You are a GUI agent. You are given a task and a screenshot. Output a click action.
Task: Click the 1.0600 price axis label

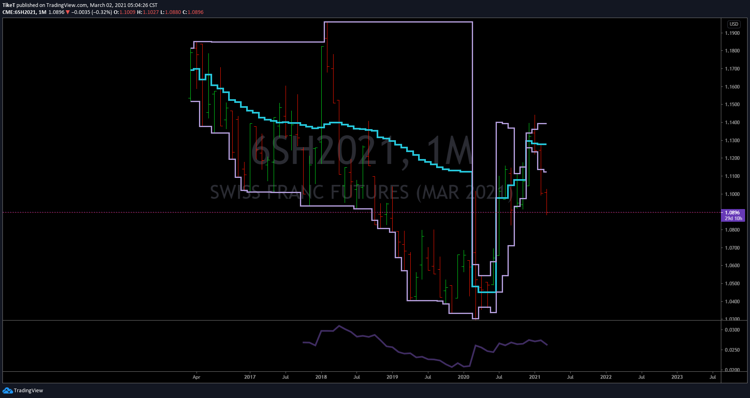pos(732,266)
